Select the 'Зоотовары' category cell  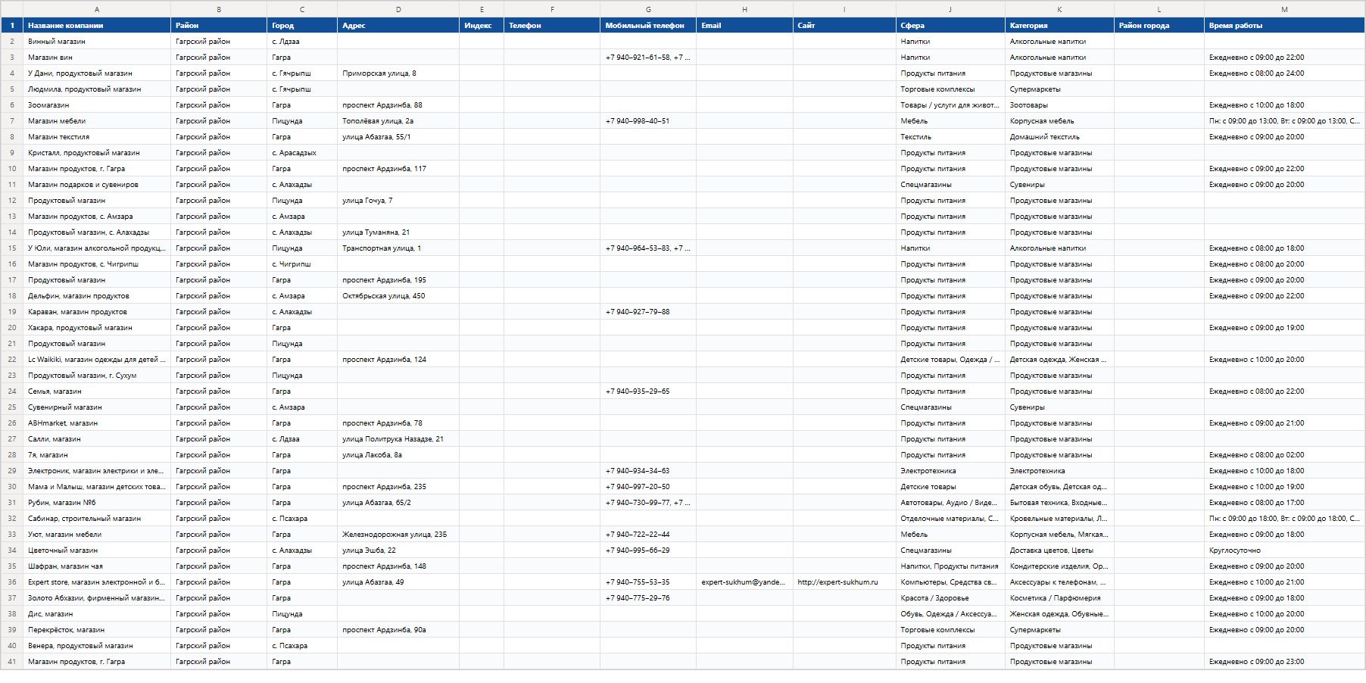[x=1059, y=105]
